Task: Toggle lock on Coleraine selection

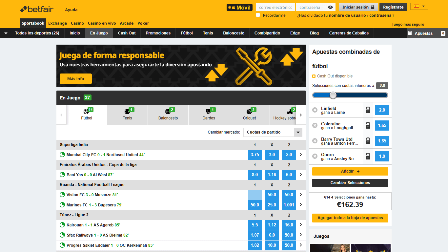Action: (368, 125)
